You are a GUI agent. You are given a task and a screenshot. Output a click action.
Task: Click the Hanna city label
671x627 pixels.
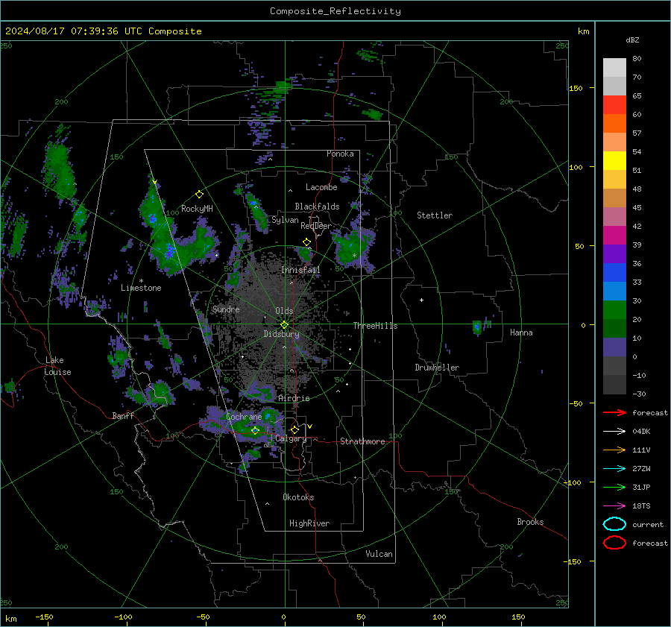click(x=521, y=333)
